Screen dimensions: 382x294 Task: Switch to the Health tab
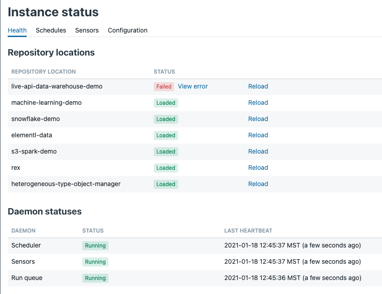pos(17,30)
